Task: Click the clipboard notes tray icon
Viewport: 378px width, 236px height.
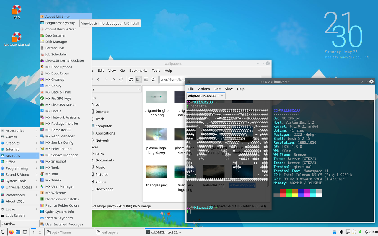Action: pos(354,232)
